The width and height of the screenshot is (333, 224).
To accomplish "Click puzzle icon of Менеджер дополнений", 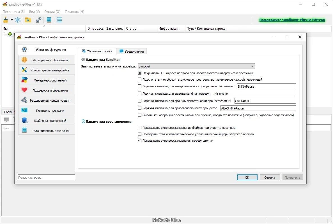I will click(x=24, y=80).
